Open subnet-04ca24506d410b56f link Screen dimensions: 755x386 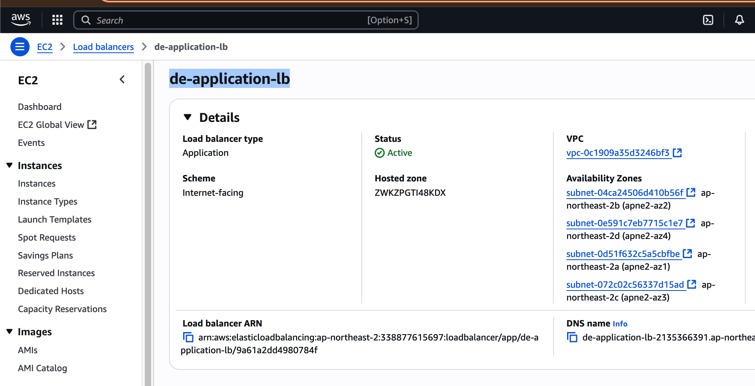pos(625,193)
